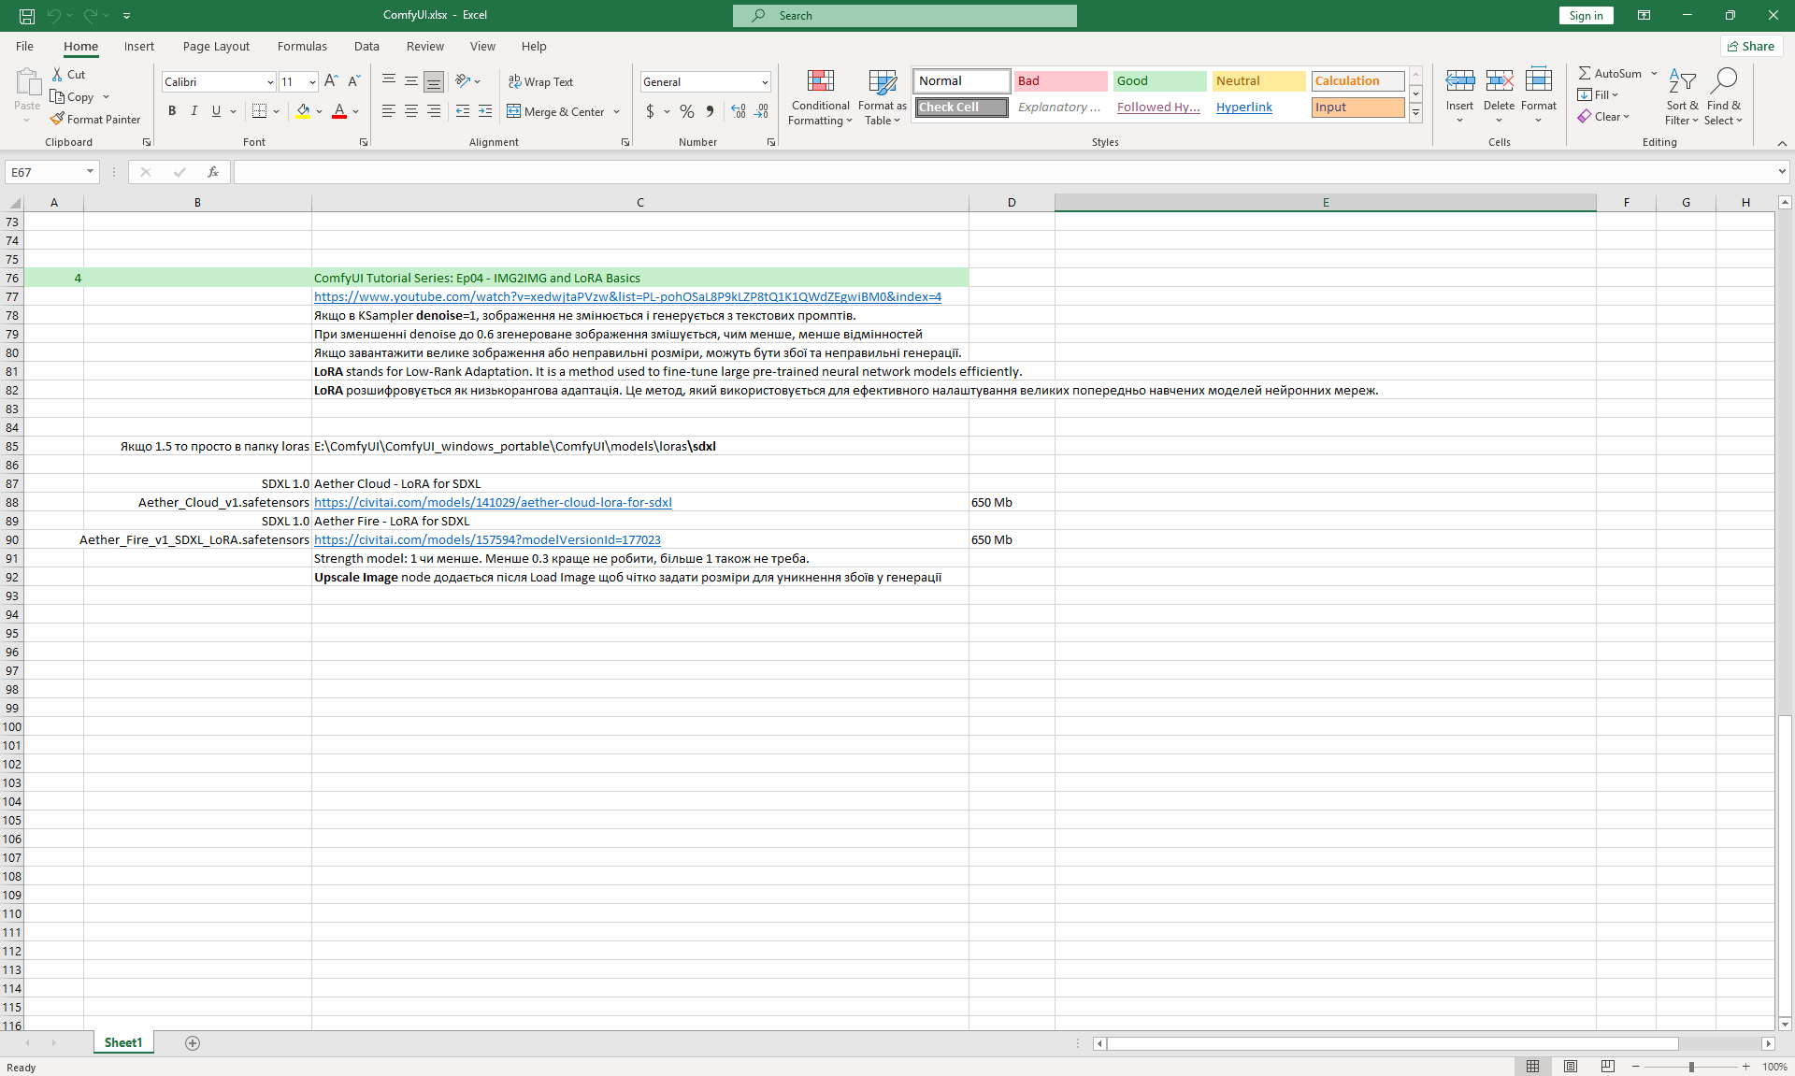
Task: Toggle Bold formatting
Action: point(172,111)
